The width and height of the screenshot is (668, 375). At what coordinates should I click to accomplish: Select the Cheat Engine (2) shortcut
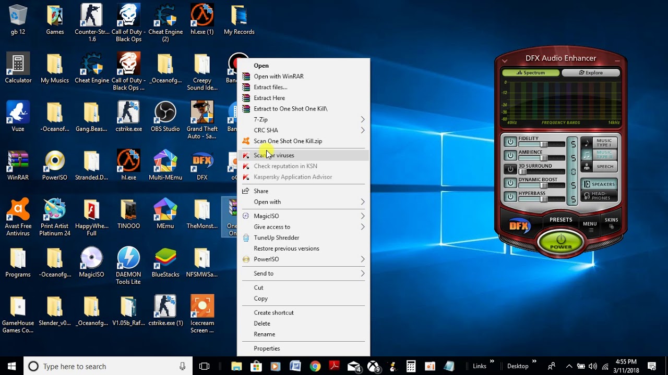click(x=165, y=23)
